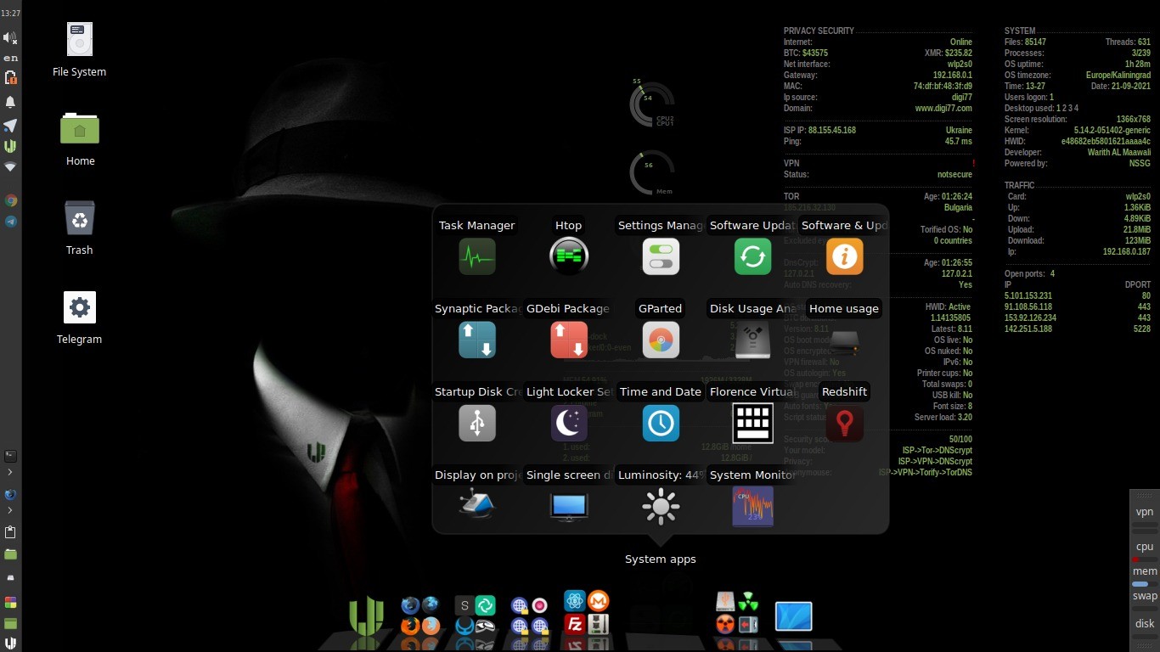Click the Luminosity sun icon
This screenshot has width=1160, height=652.
click(661, 506)
